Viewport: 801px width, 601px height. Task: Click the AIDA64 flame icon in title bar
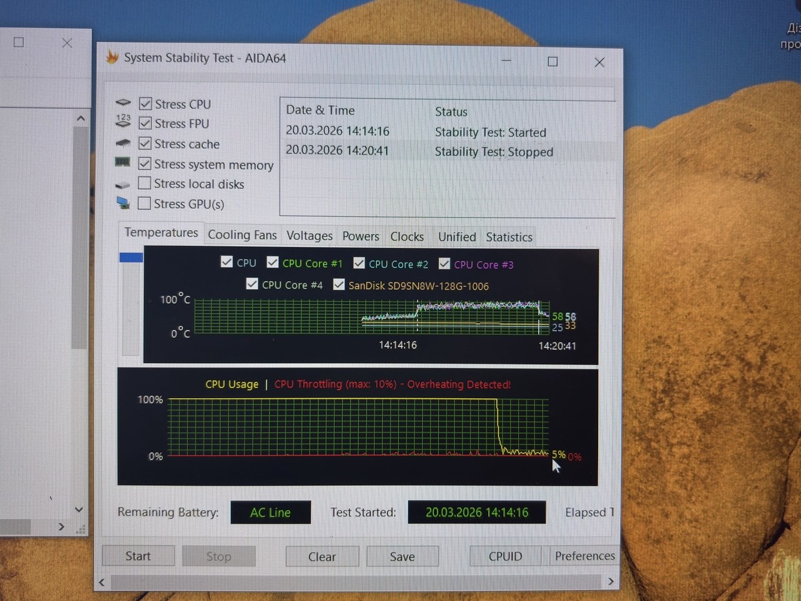[x=112, y=58]
